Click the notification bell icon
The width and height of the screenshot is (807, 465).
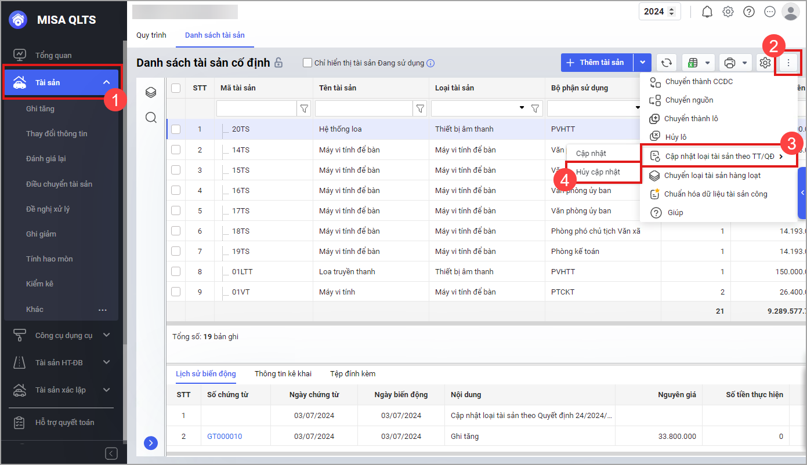(x=707, y=12)
